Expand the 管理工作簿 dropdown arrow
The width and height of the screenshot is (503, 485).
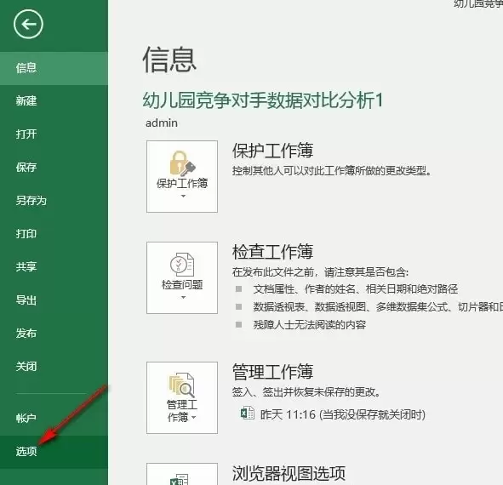pos(193,417)
